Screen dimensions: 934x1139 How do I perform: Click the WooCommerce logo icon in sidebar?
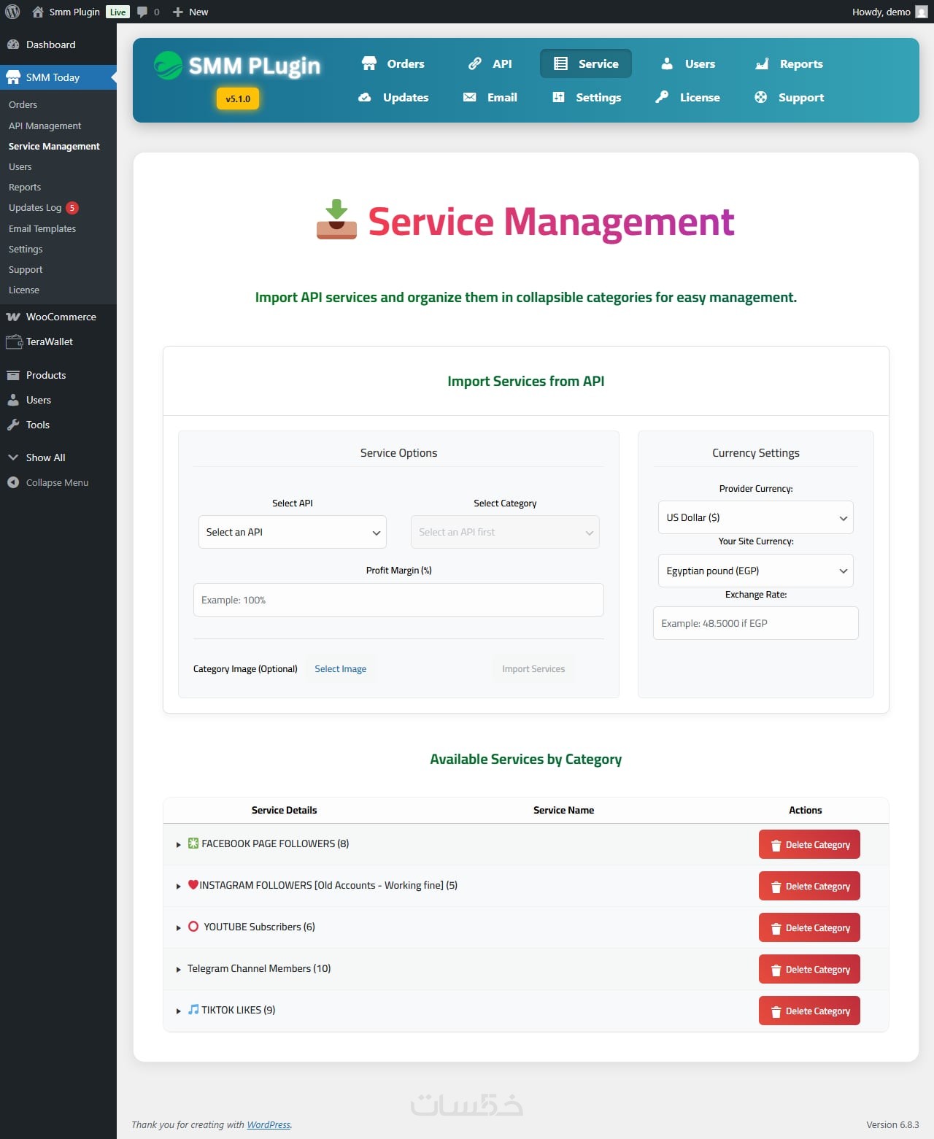(13, 317)
